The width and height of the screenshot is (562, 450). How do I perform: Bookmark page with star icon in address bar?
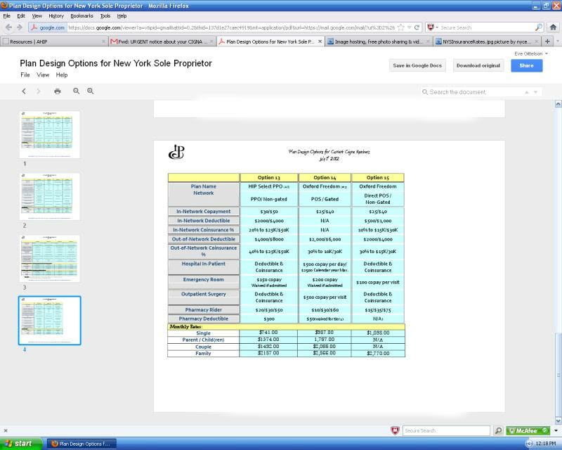pos(401,27)
